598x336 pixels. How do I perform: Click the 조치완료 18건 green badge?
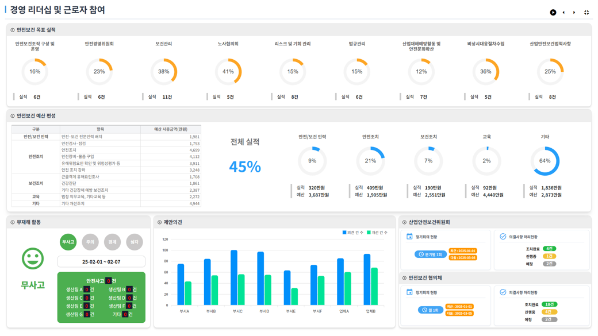pyautogui.click(x=549, y=304)
